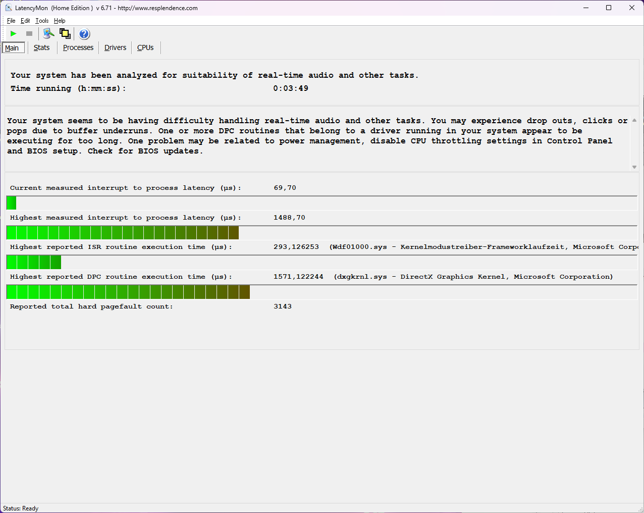Viewport: 644px width, 513px height.
Task: Go to the CPUs tab
Action: point(145,47)
